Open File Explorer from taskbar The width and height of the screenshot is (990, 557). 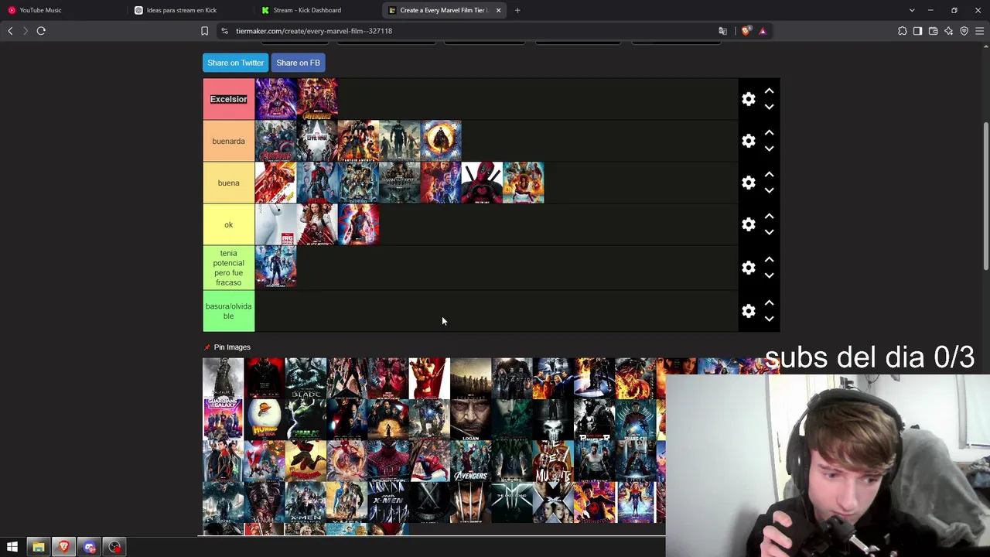click(38, 547)
